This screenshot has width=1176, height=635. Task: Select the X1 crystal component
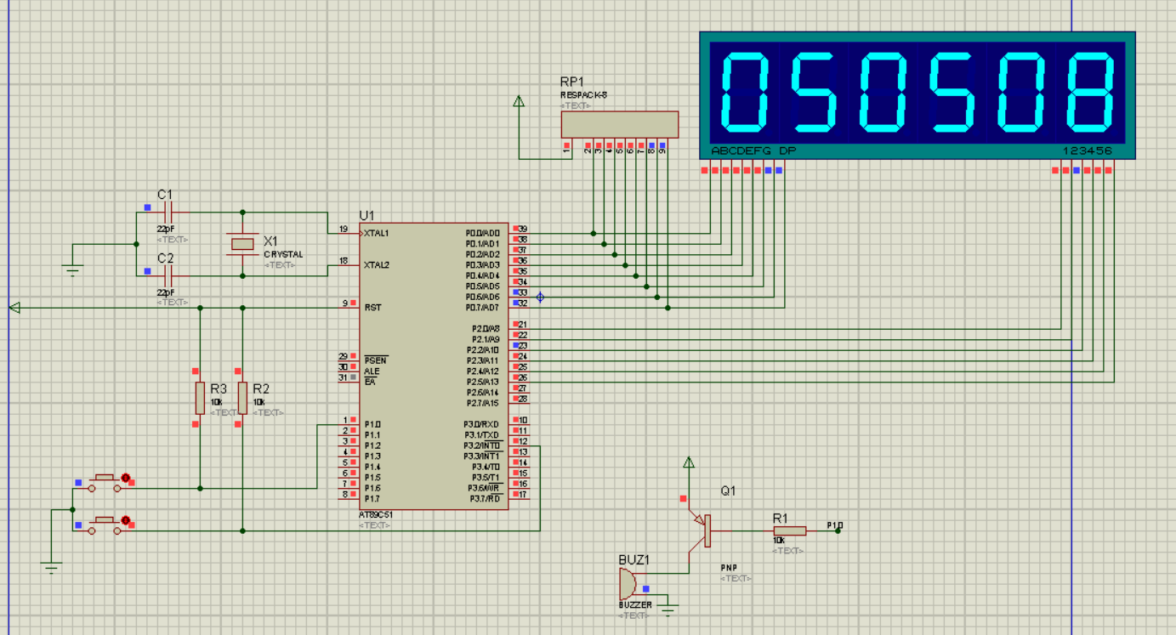[242, 244]
